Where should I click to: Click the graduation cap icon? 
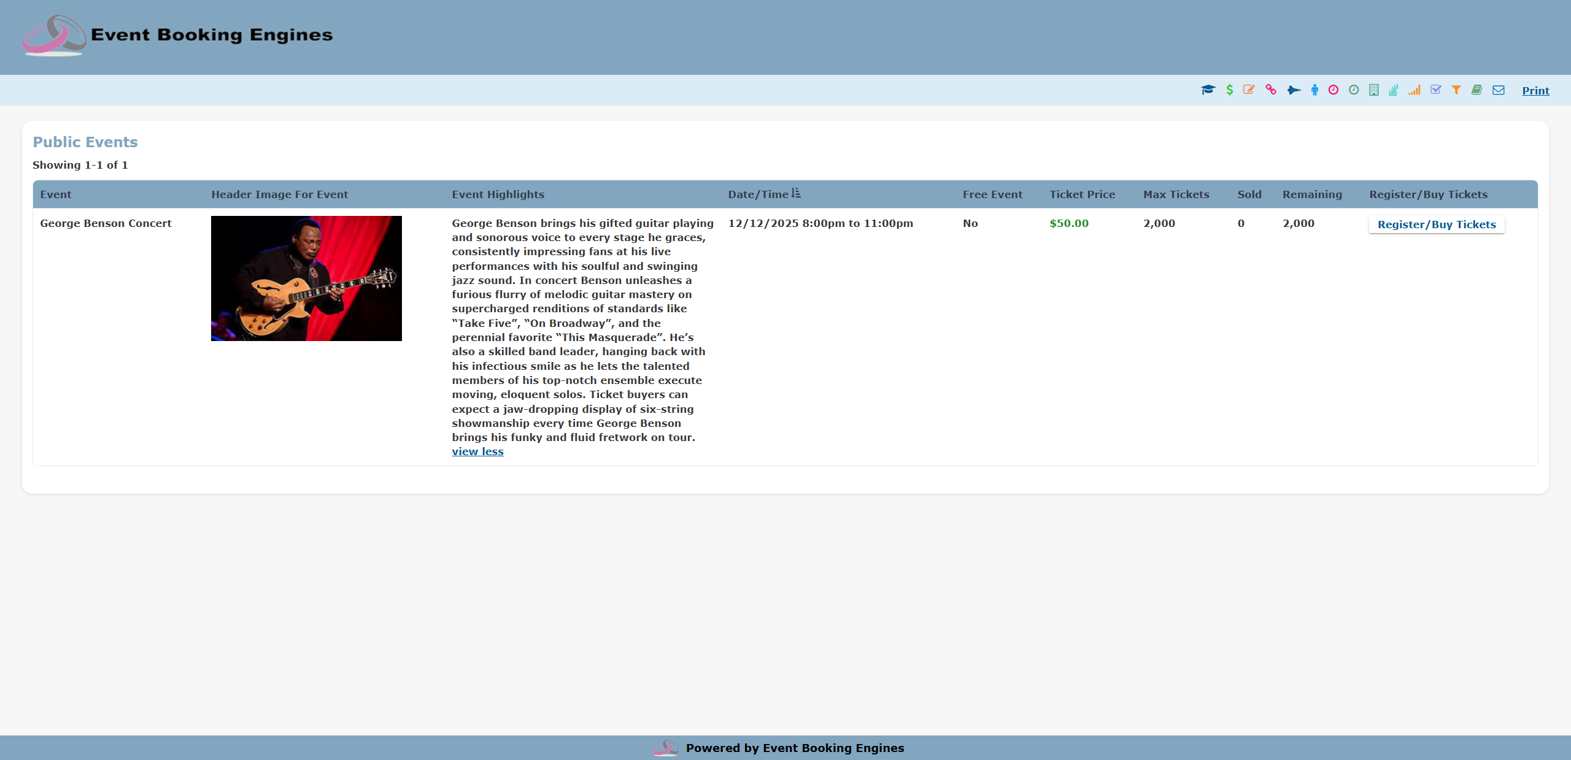1208,90
